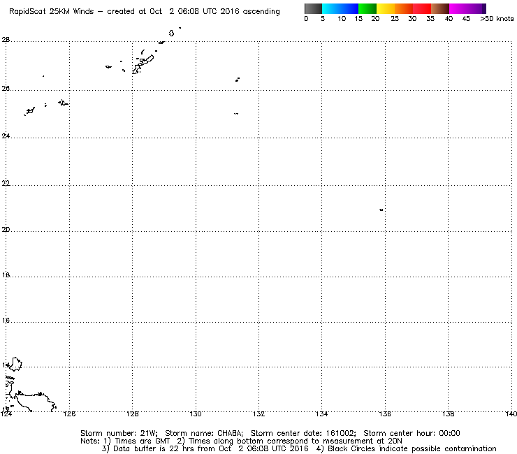Click the '126' longitude axis label
Screen dimensions: 517x454
tap(69, 413)
